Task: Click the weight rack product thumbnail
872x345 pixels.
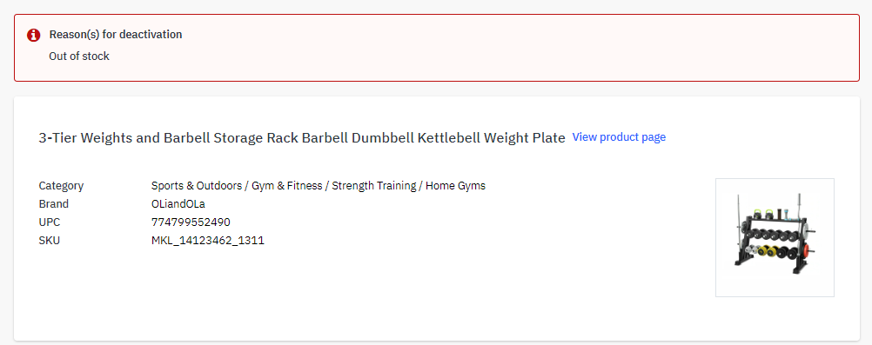Action: 775,237
